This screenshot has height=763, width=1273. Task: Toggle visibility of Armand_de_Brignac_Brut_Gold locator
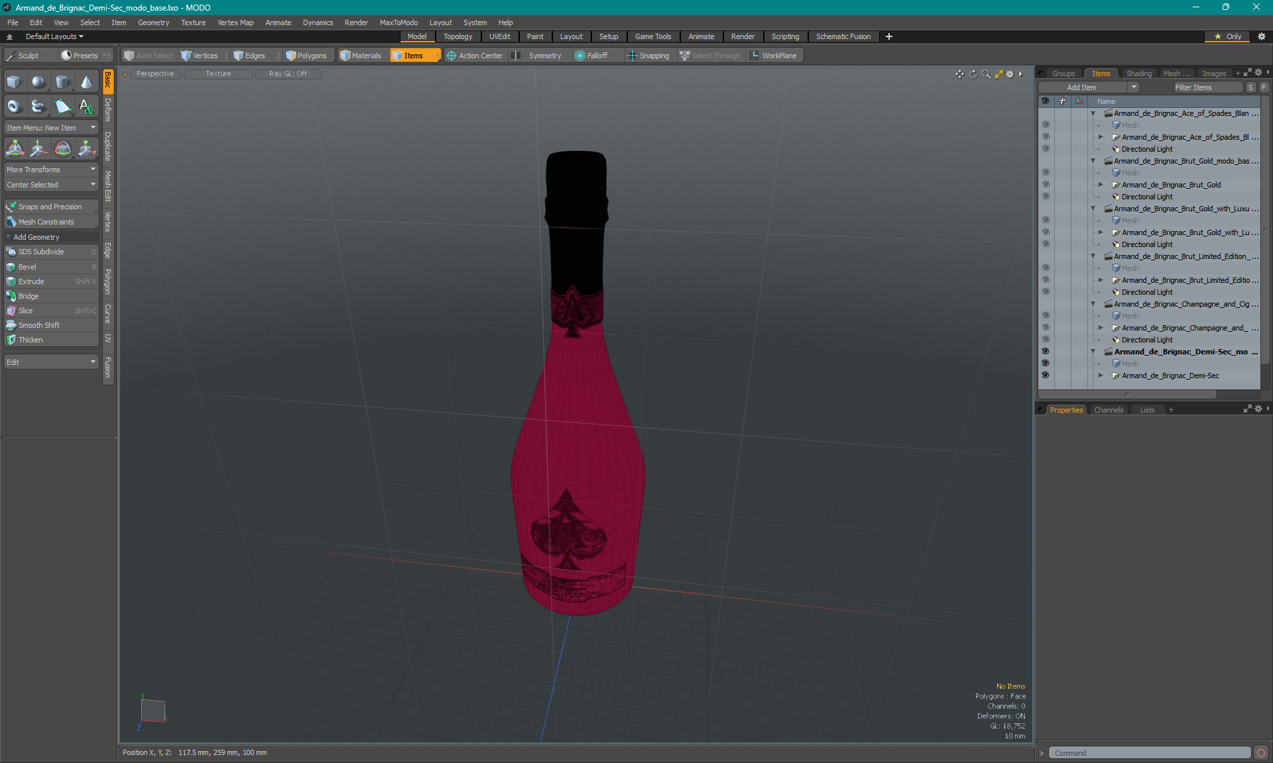[x=1046, y=185]
